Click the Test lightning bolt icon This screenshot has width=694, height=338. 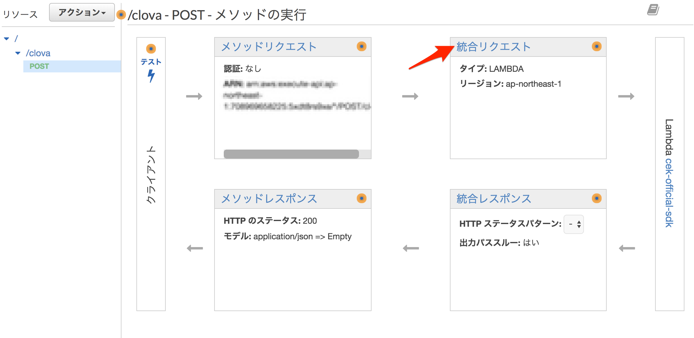(x=151, y=76)
